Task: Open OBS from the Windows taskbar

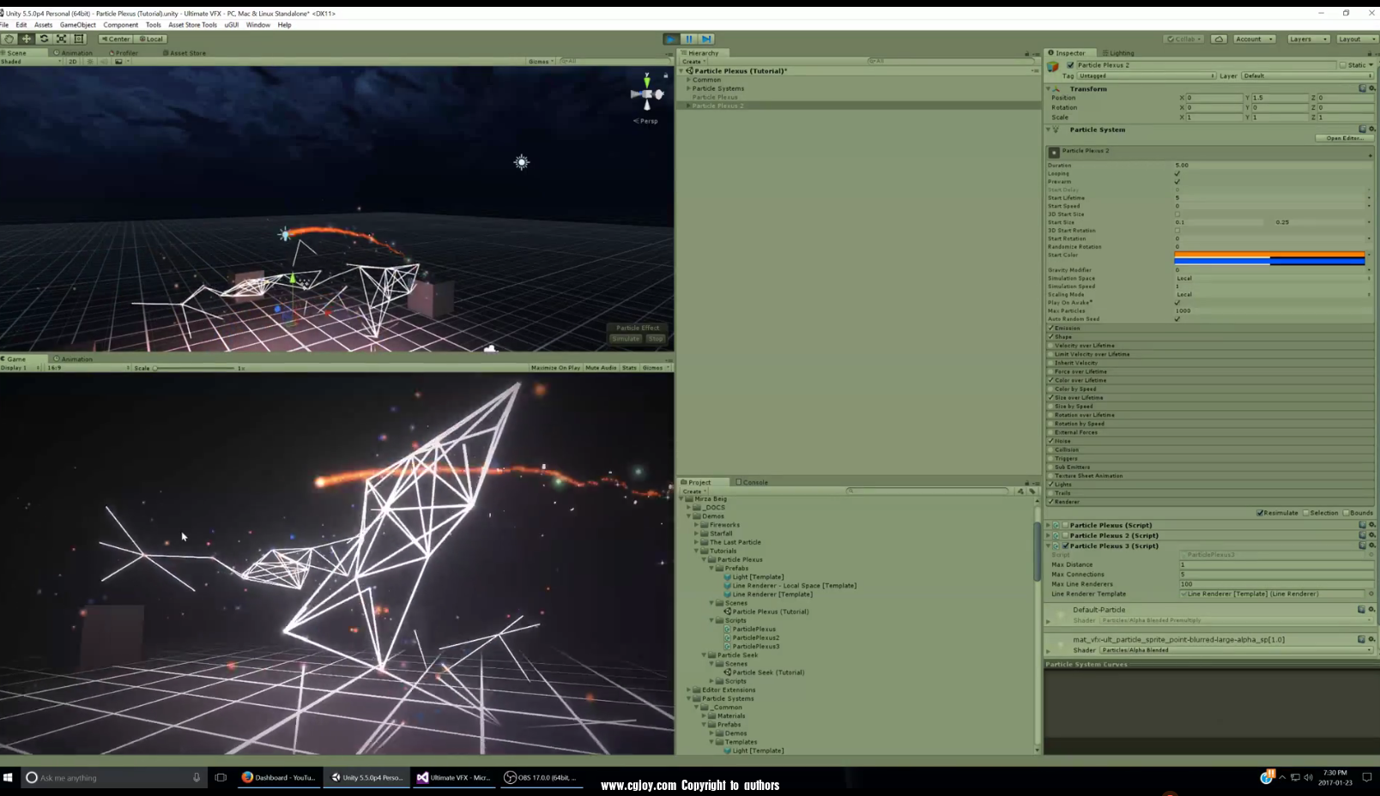Action: tap(541, 778)
